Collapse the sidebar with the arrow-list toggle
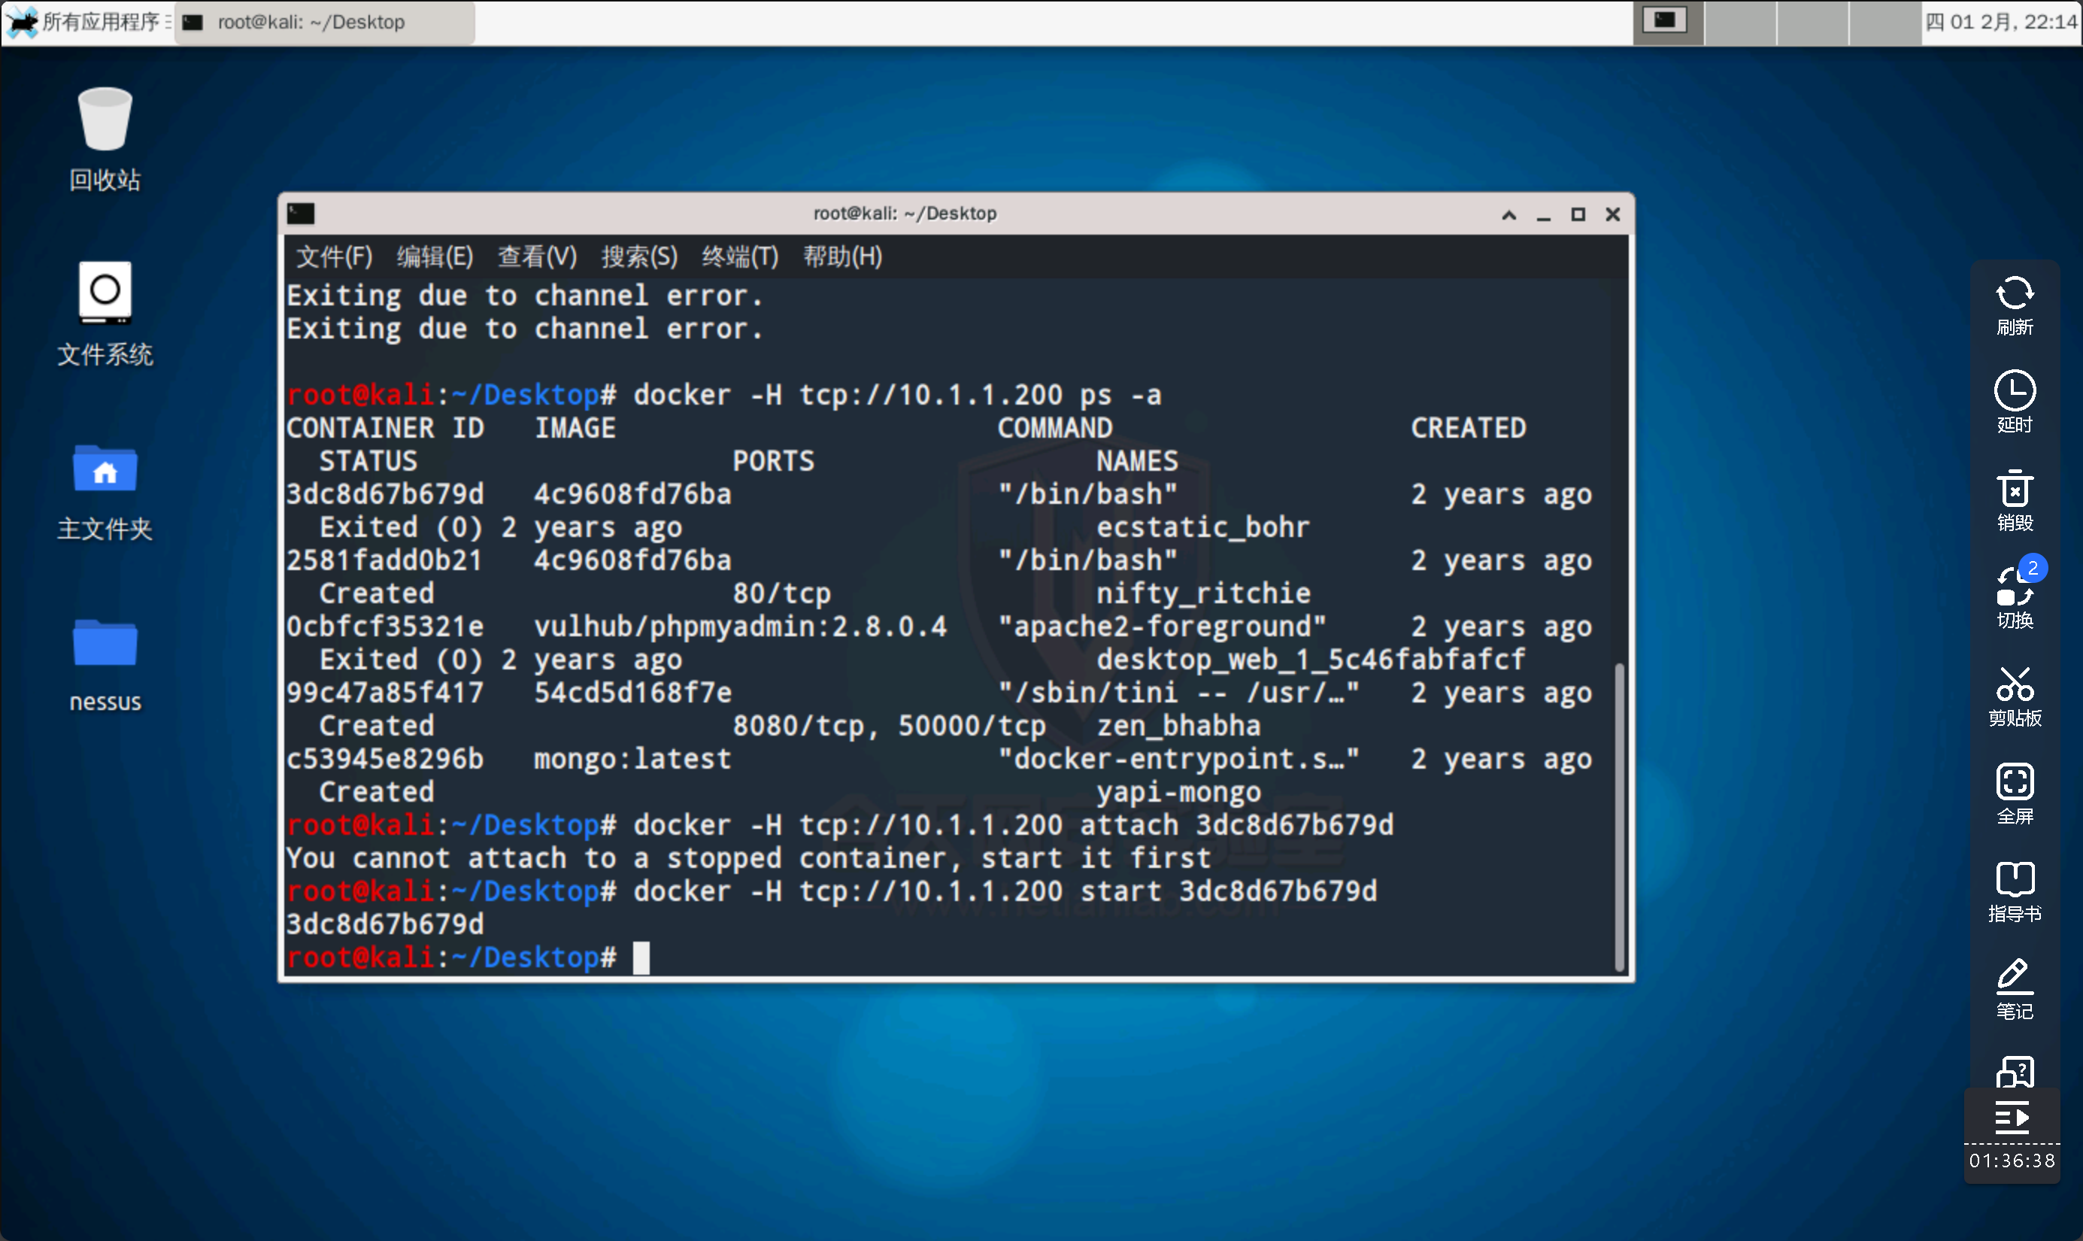The image size is (2083, 1241). (x=2012, y=1117)
